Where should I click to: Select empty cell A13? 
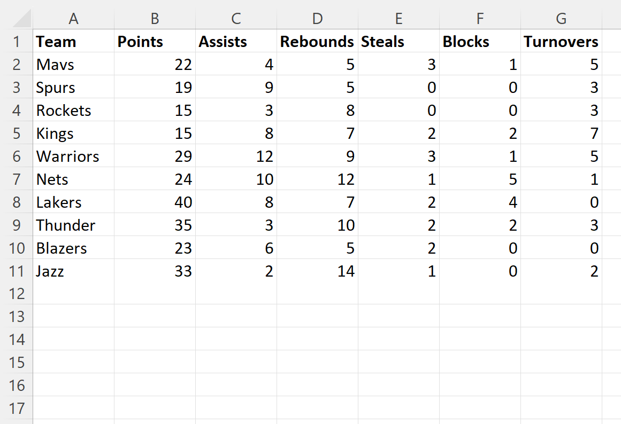pos(73,317)
